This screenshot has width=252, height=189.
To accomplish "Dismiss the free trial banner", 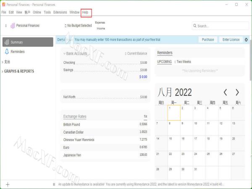I will tap(246, 39).
